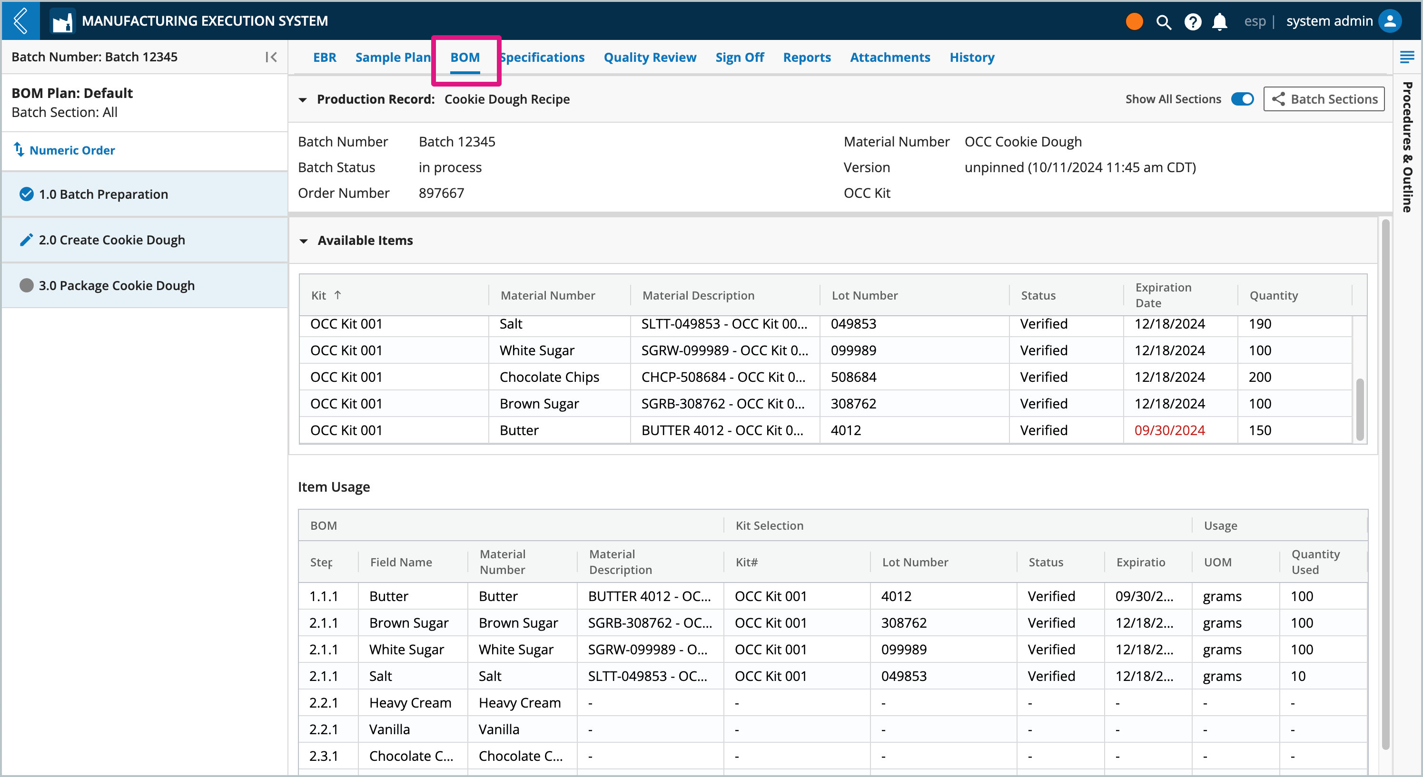Click the Expiration Date column header

(1163, 295)
